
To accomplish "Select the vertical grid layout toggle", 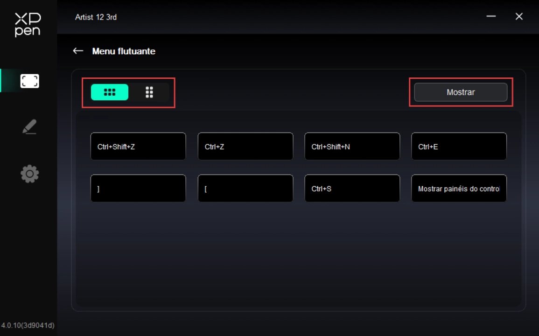I will click(x=149, y=92).
